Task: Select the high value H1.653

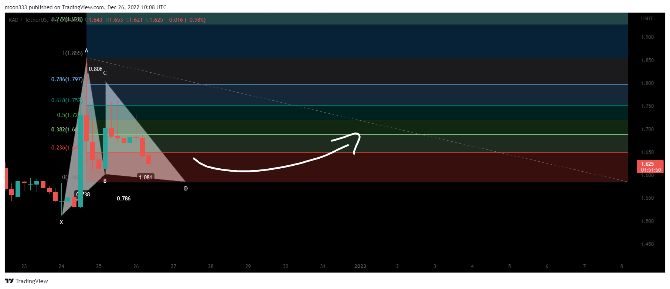Action: (x=114, y=20)
